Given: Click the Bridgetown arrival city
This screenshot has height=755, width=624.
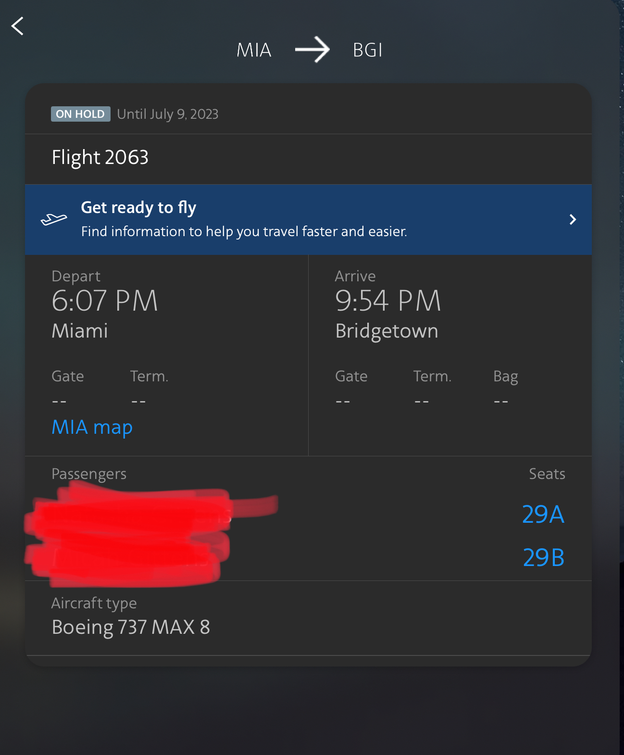Looking at the screenshot, I should [x=387, y=331].
